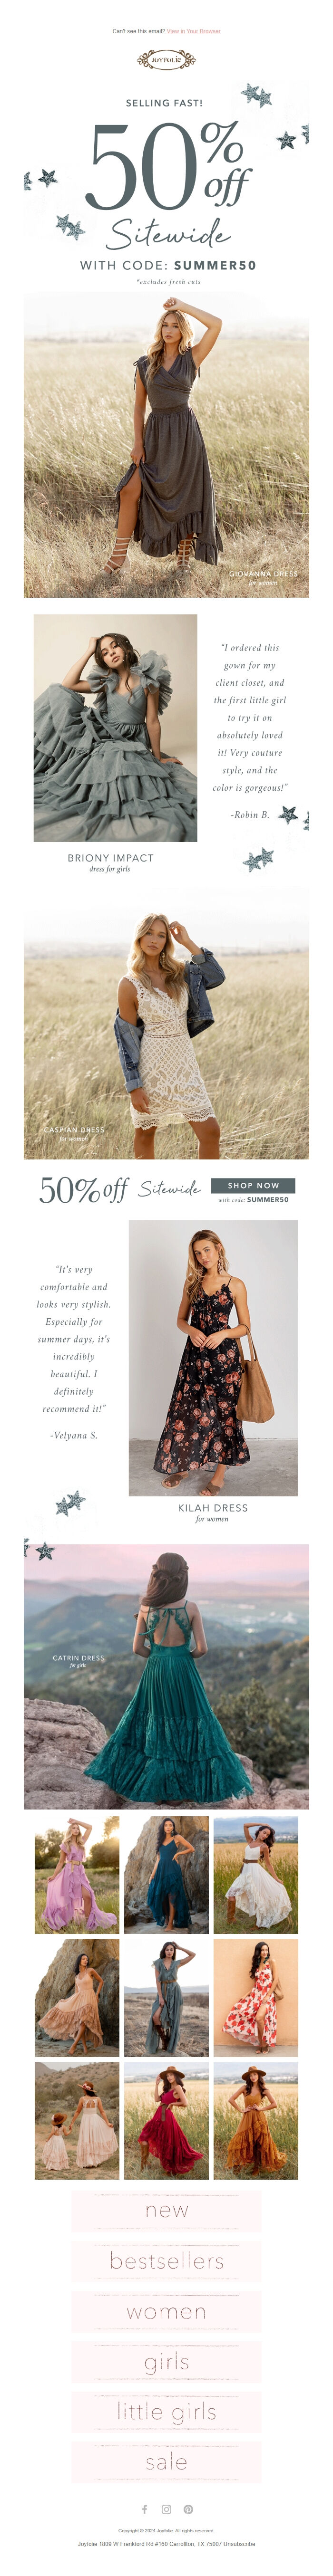
Task: Open the 'bestsellers' category banner
Action: click(x=166, y=2260)
